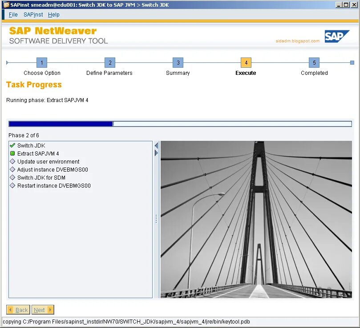360x328 pixels.
Task: Click diamond icon beside Update user environment
Action: [x=12, y=161]
